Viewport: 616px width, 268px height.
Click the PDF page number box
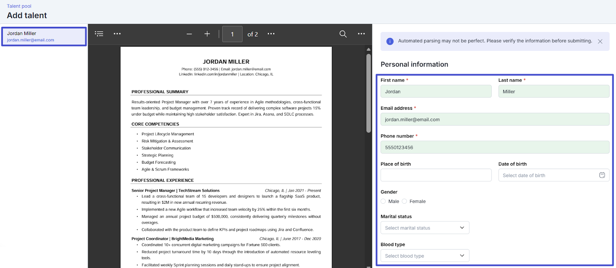232,34
